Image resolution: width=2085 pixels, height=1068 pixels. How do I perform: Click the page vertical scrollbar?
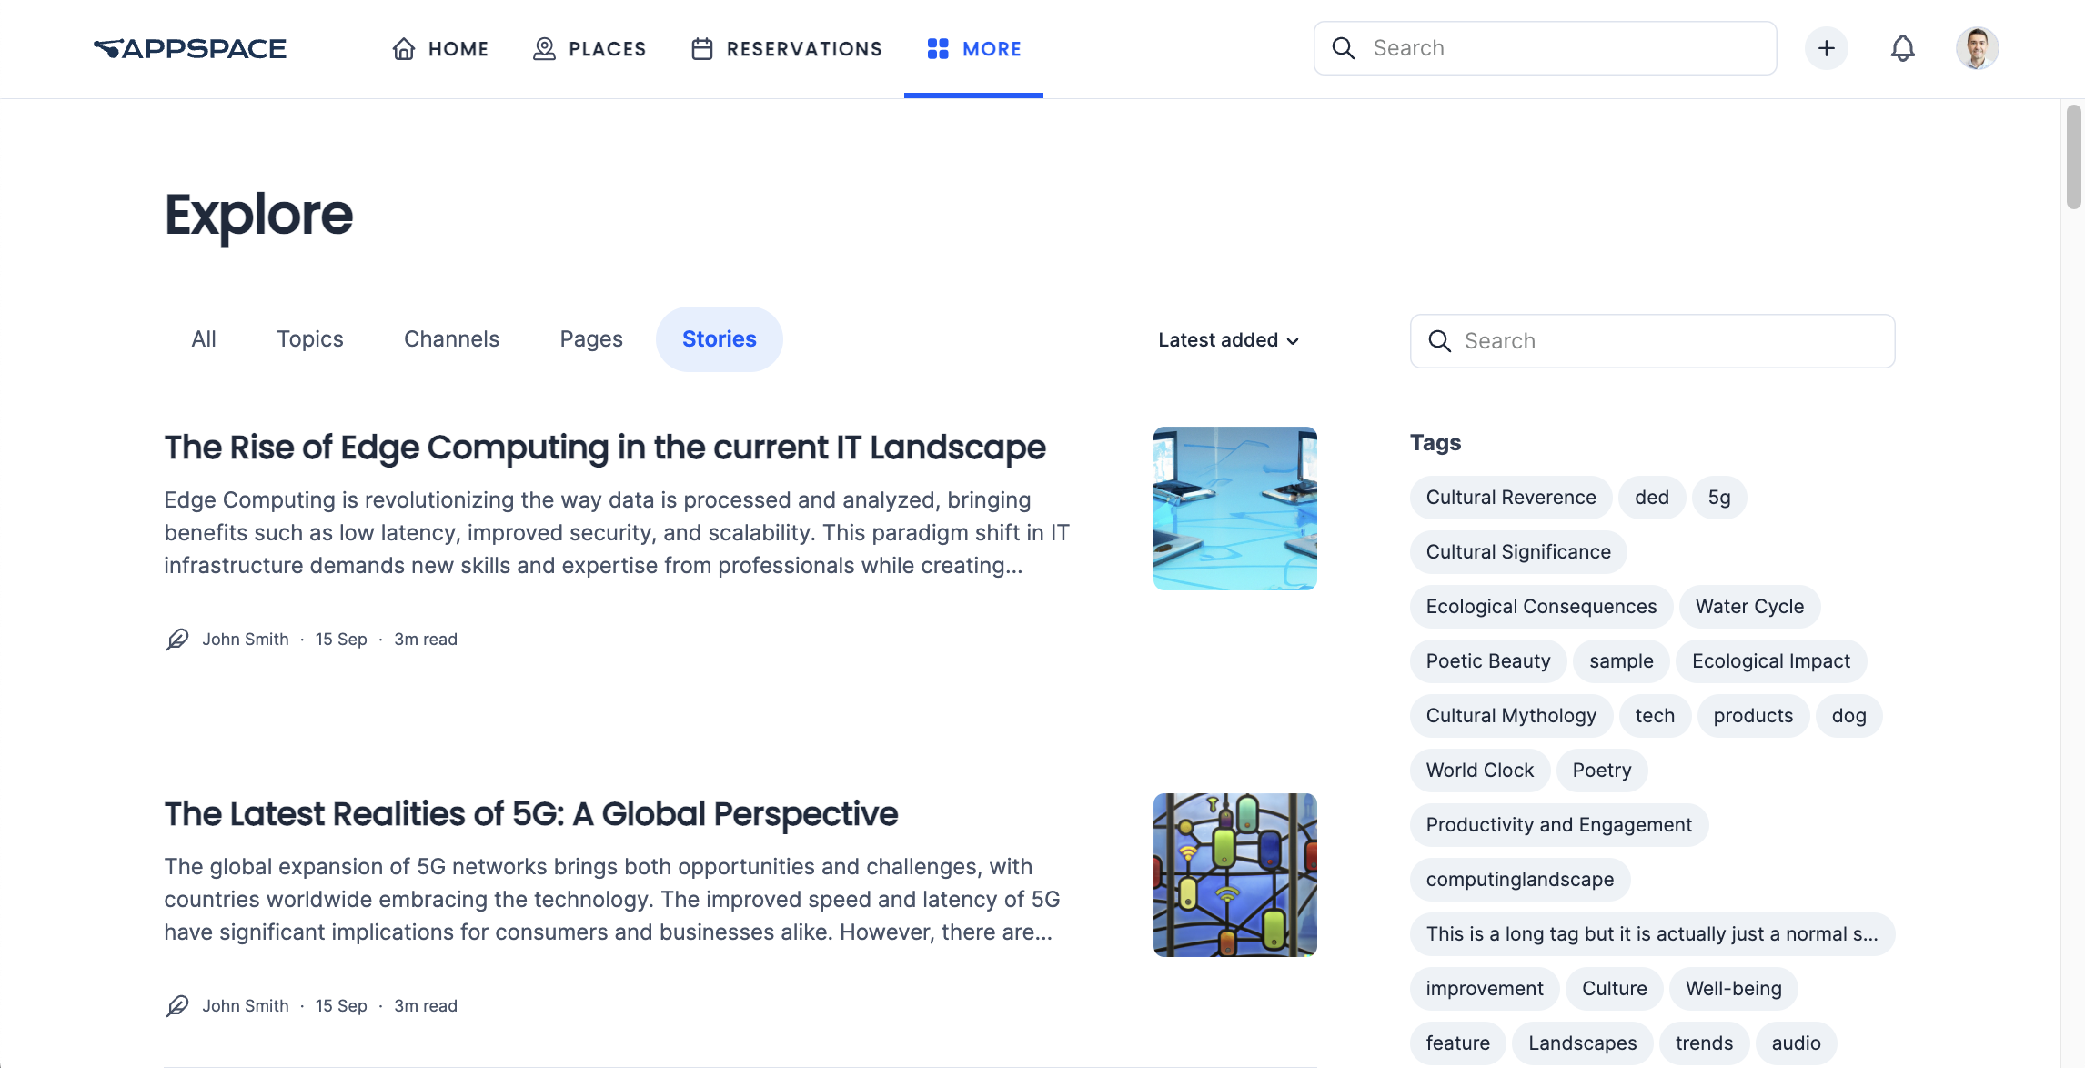point(2073,156)
